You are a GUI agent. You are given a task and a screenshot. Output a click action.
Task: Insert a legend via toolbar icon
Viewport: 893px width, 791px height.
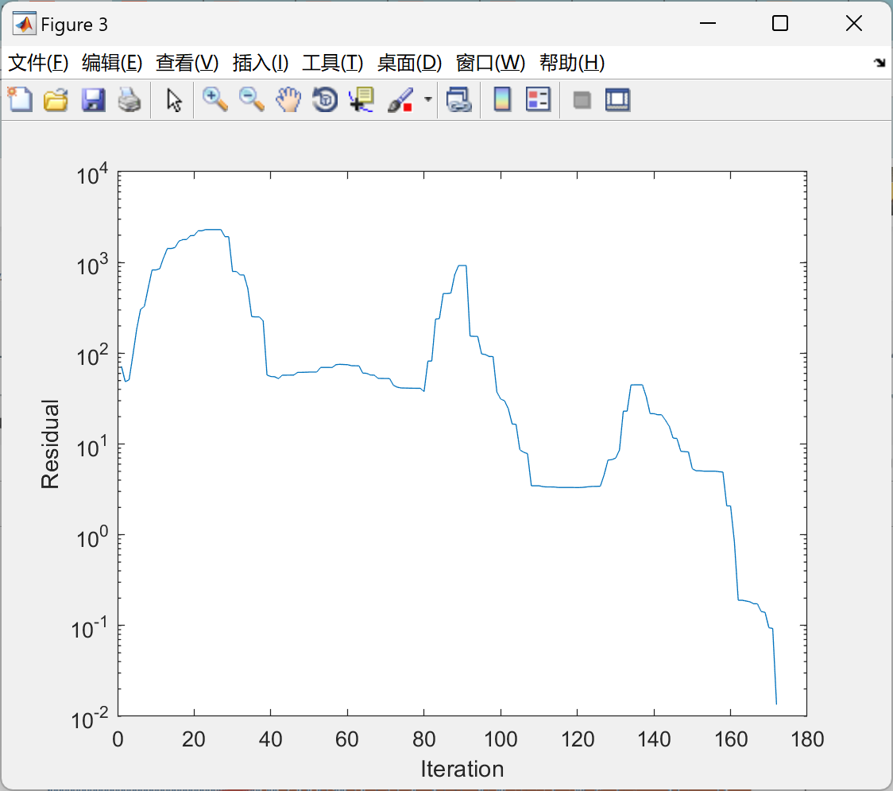538,99
